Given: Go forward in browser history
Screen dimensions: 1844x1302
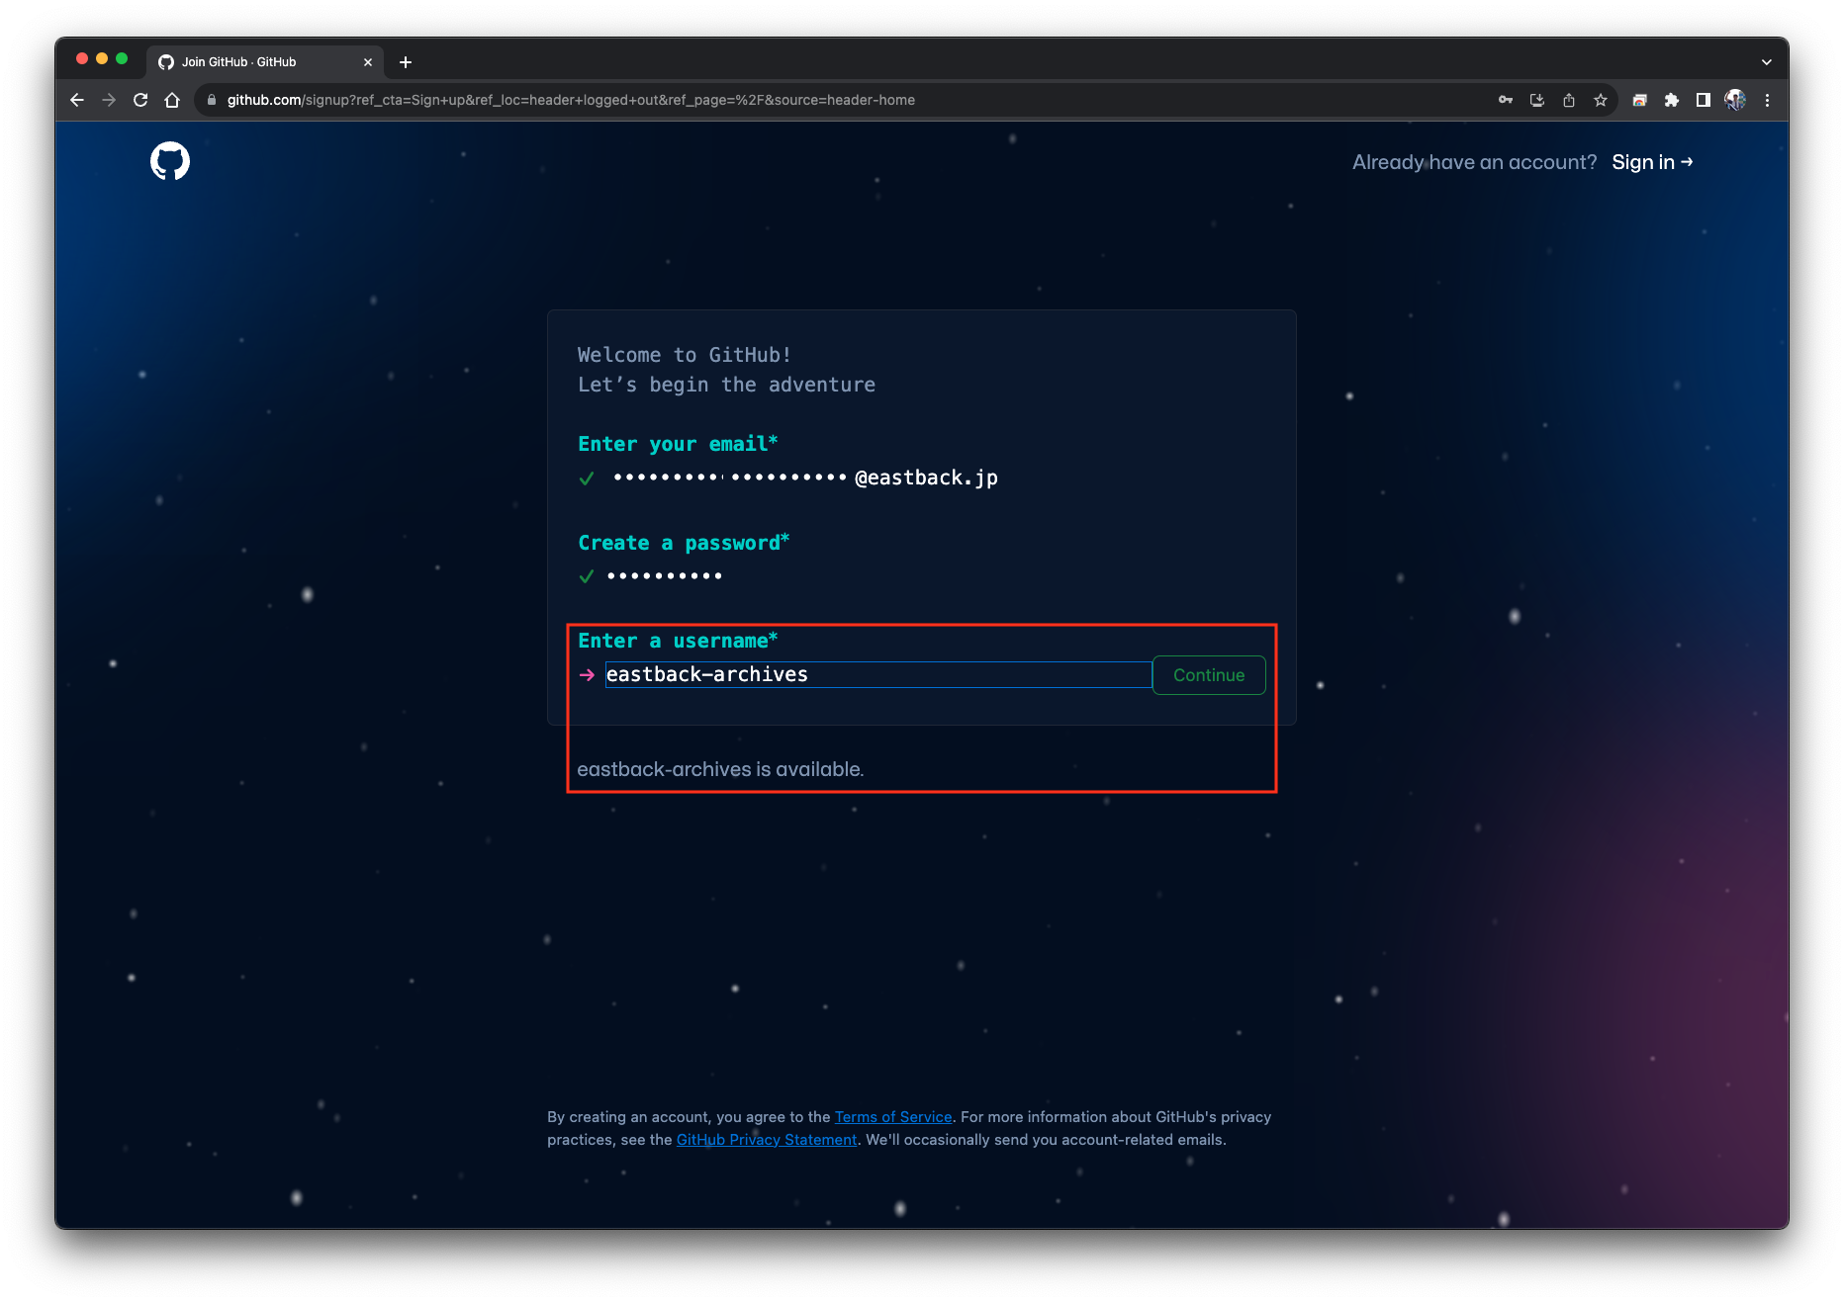Looking at the screenshot, I should [x=109, y=100].
